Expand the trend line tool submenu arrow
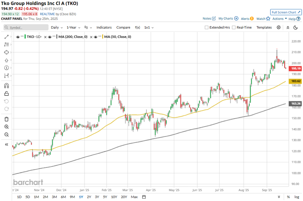 [11, 37]
